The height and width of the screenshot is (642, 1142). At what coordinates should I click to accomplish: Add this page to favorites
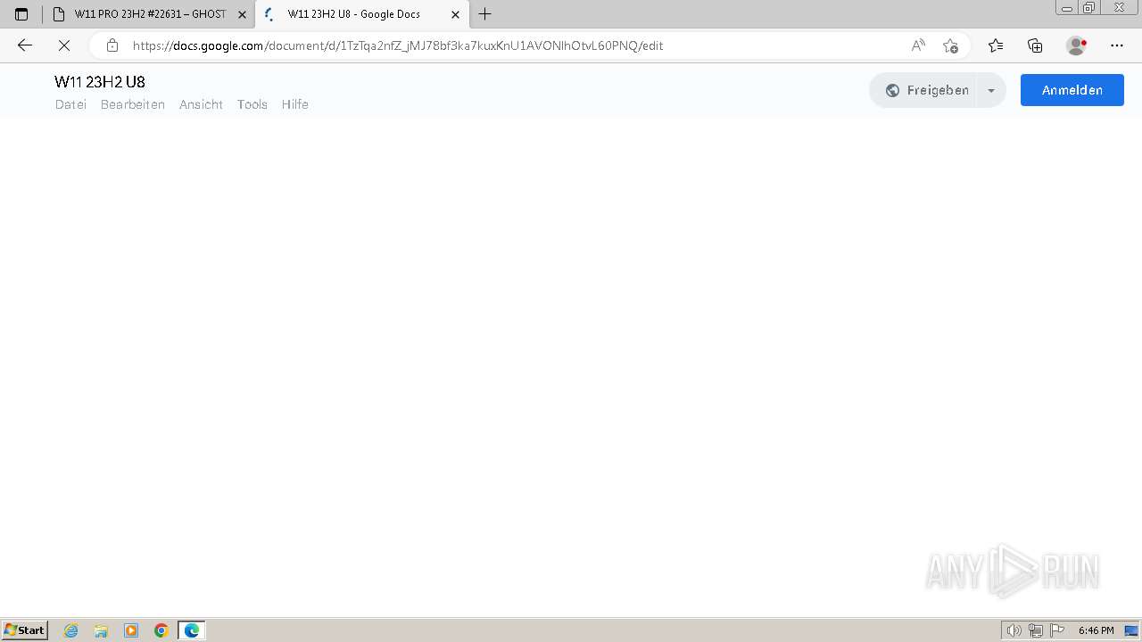click(x=950, y=45)
